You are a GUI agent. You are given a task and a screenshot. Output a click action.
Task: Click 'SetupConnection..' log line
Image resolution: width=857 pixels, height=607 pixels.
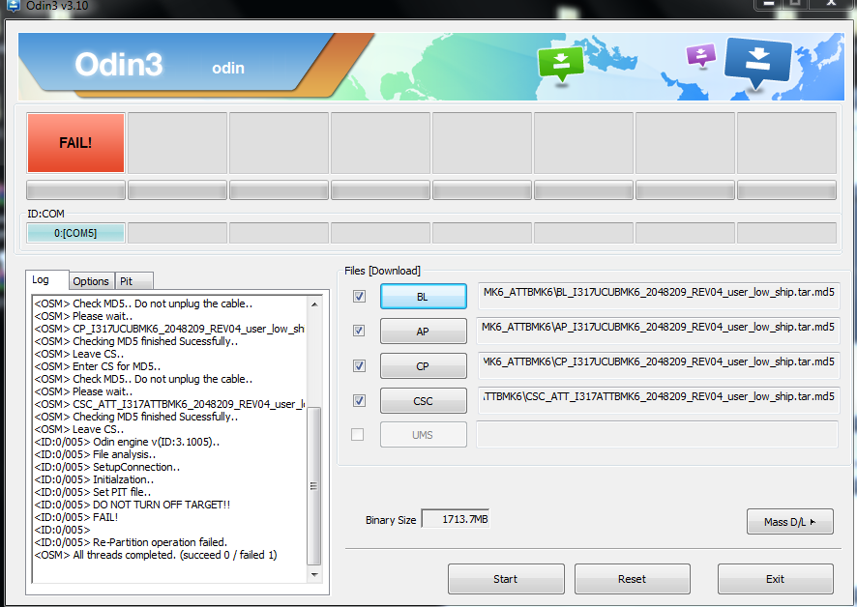pyautogui.click(x=107, y=467)
